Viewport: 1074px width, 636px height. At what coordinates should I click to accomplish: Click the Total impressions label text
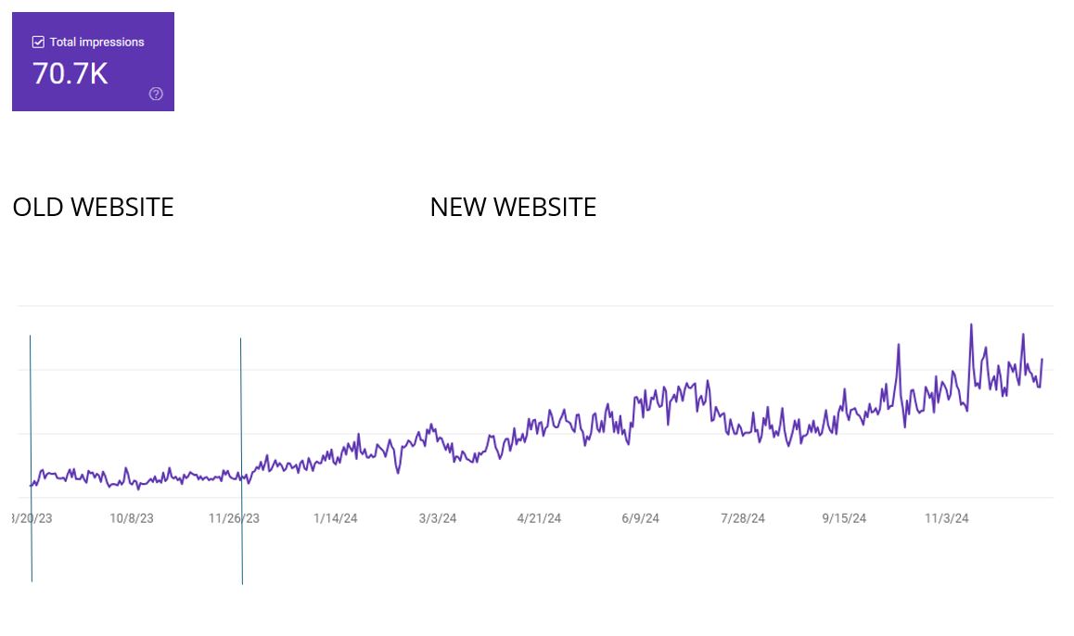96,42
